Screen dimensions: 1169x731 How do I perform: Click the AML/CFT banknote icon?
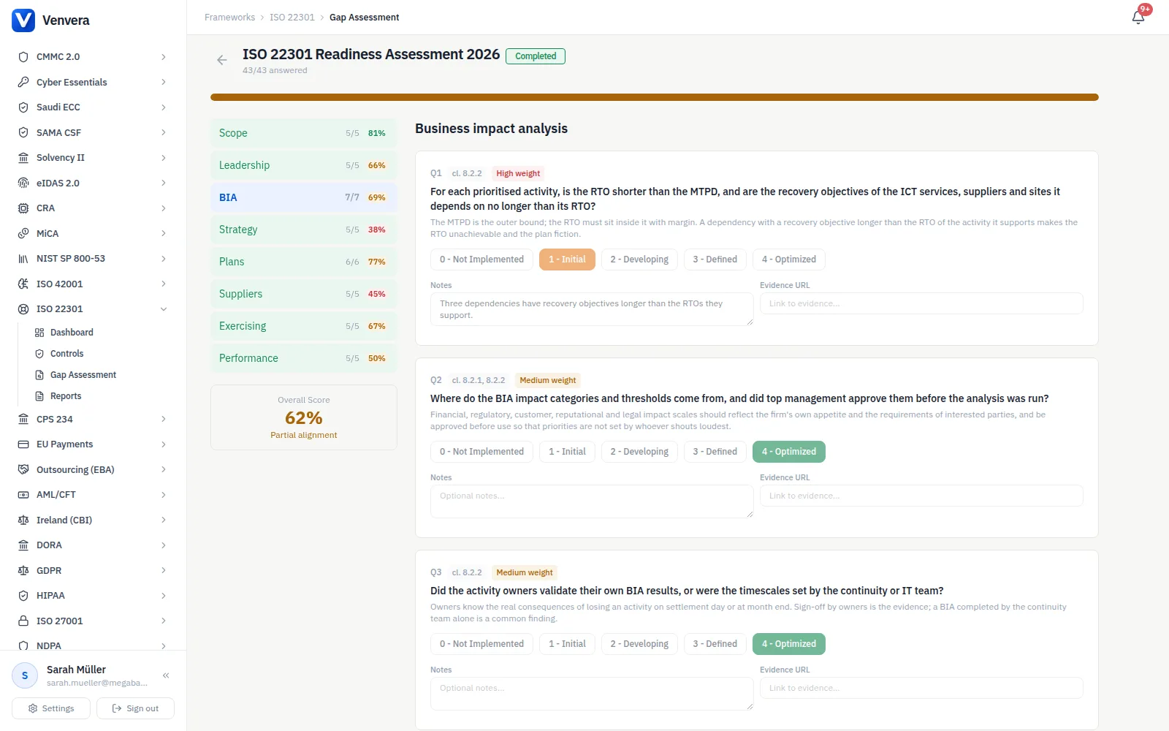click(23, 495)
